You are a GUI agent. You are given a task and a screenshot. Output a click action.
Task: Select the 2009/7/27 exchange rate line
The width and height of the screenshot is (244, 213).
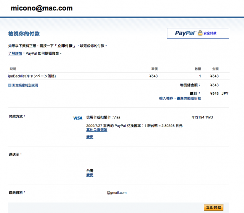coord(134,126)
